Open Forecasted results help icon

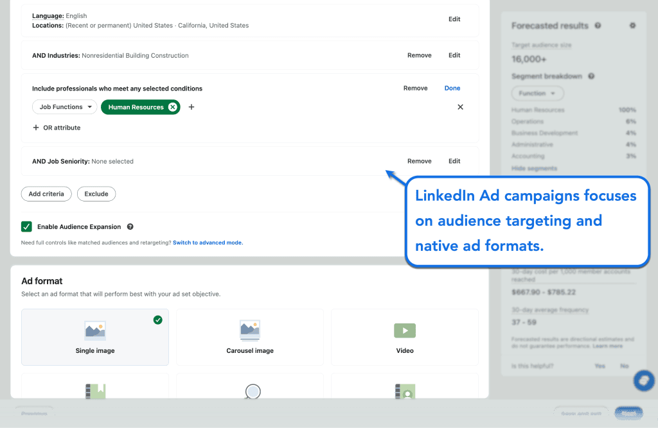click(x=598, y=26)
